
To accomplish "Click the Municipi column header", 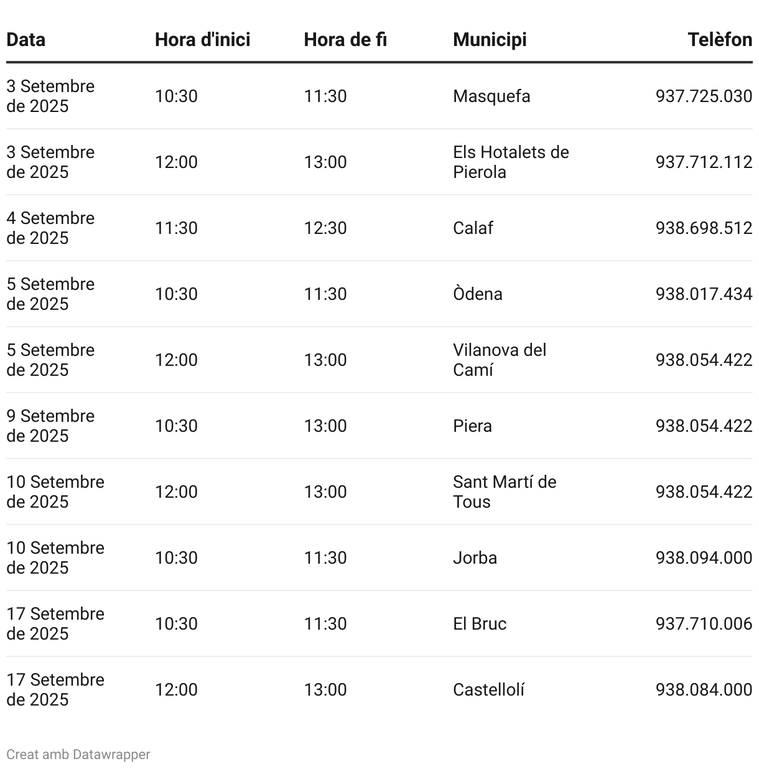I will (490, 40).
